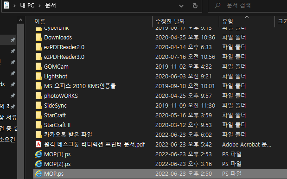Viewport: 287px width, 179px height.
Task: Open the address bar history dropdown
Action: (x=181, y=6)
